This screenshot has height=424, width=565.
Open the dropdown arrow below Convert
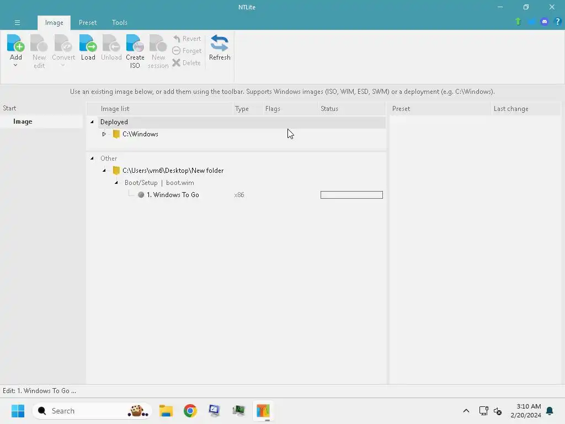pyautogui.click(x=63, y=65)
